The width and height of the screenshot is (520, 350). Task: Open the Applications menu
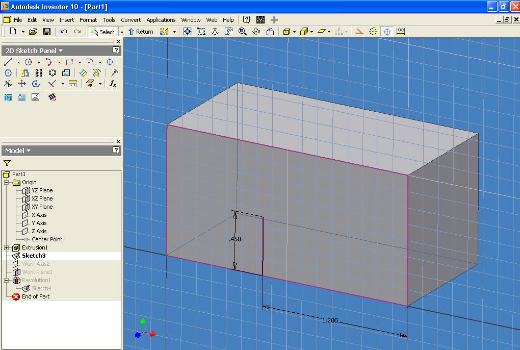click(161, 20)
